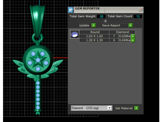Open the Diamond (3.52 spg) material dropdown
This screenshot has height=122, width=162.
109,108
